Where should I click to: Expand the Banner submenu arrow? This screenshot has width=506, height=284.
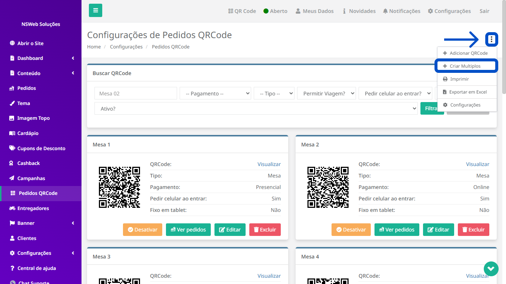(x=73, y=223)
